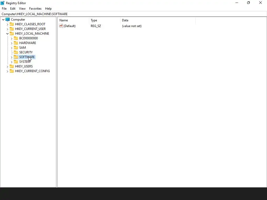This screenshot has width=267, height=200.
Task: Expand the HKEY_CURRENT_CONFIG key
Action: [7, 71]
